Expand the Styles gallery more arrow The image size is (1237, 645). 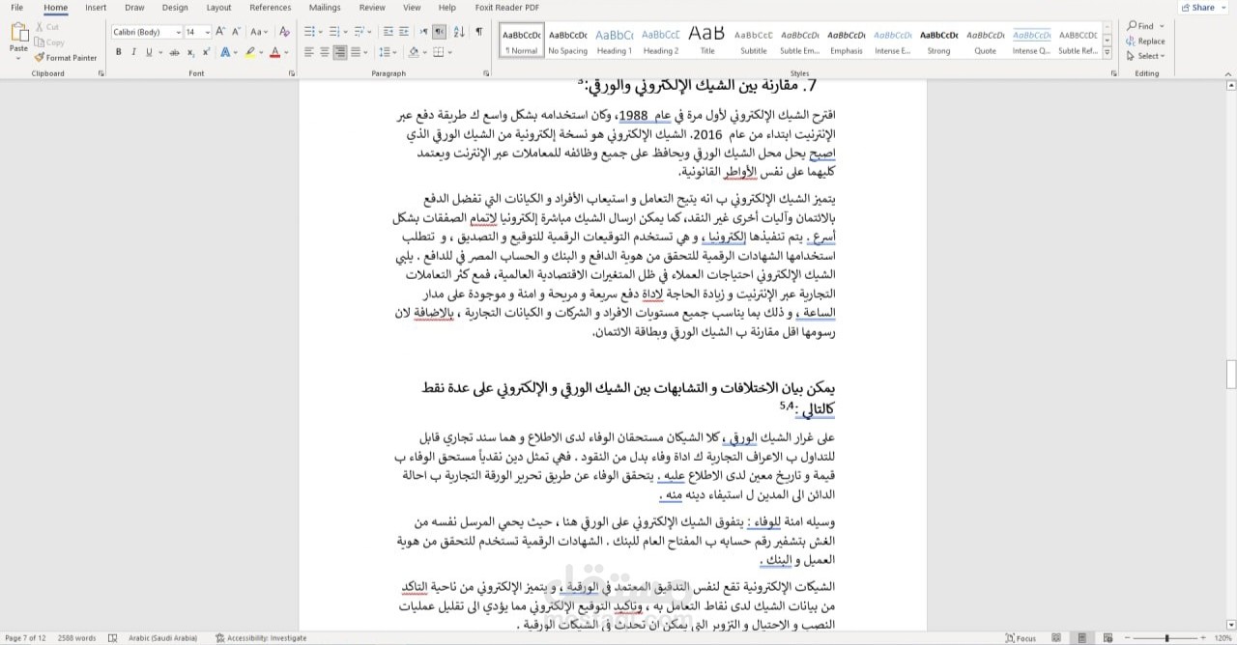(1109, 53)
